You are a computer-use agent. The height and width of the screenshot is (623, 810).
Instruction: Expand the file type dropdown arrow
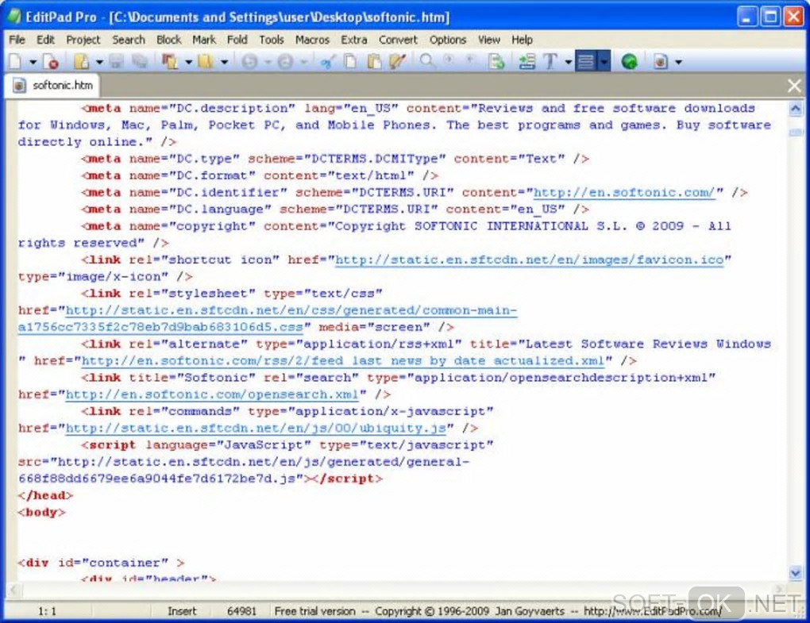click(679, 63)
